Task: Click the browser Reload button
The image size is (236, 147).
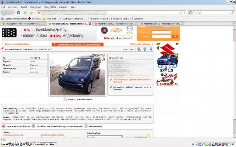Action: [x=18, y=13]
